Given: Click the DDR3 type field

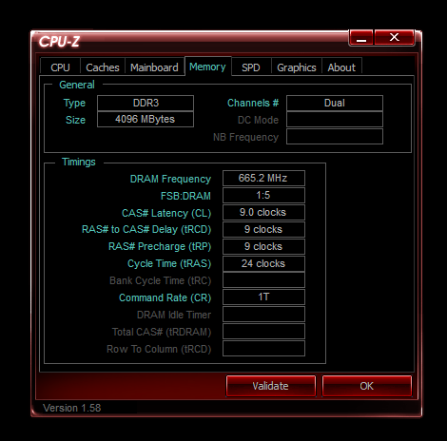Looking at the screenshot, I should [x=146, y=103].
